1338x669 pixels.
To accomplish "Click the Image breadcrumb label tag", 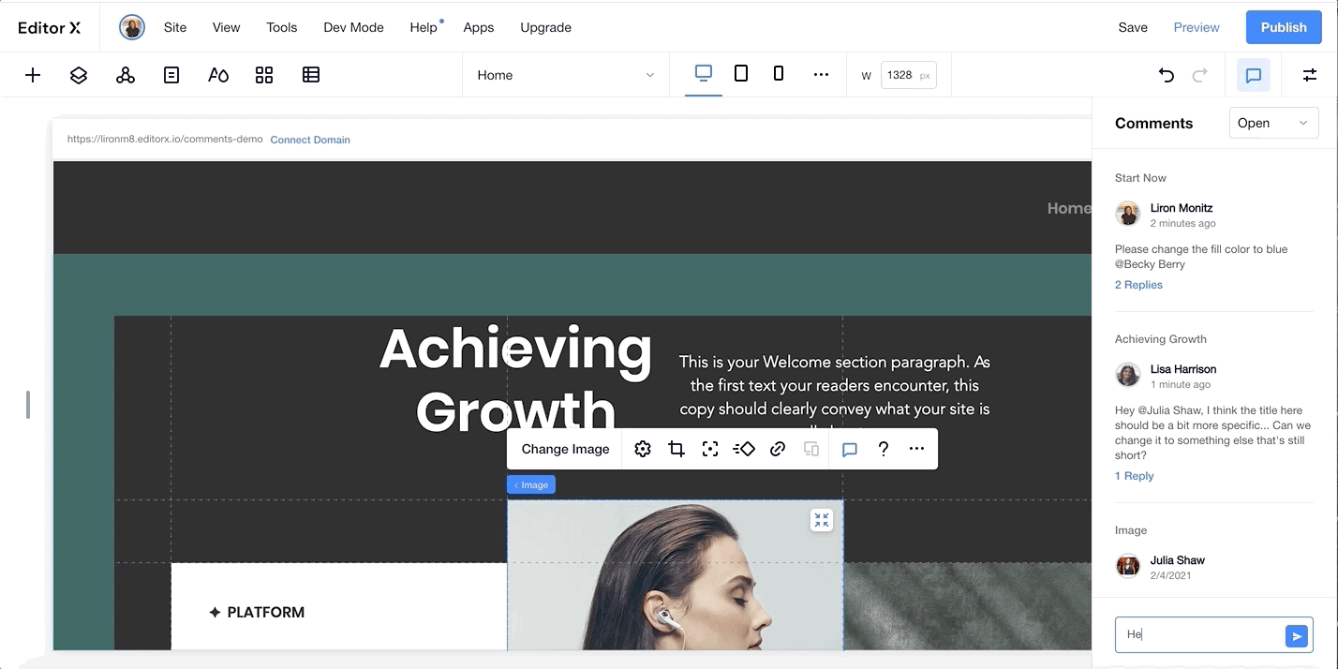I will click(531, 484).
